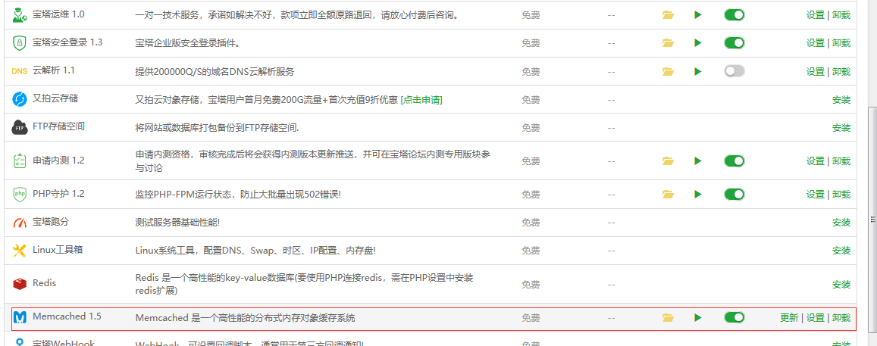The width and height of the screenshot is (877, 346).
Task: Click the vertical scrollbar thumb
Action: click(x=872, y=219)
